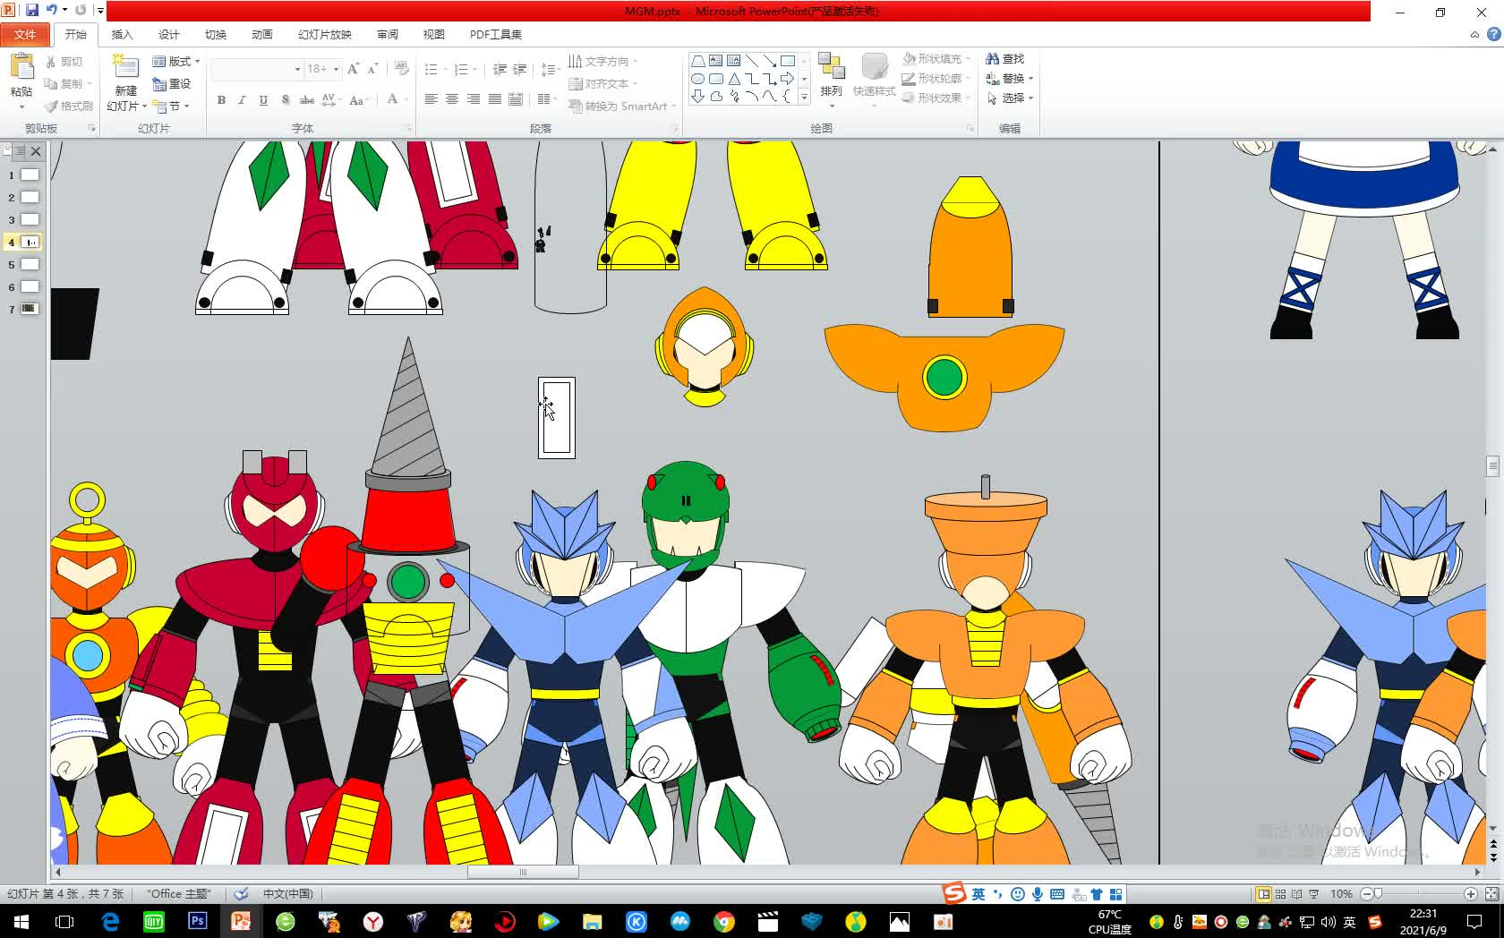Open the 版式 layout dropdown
Screen dimensions: 1504x938
pyautogui.click(x=175, y=62)
